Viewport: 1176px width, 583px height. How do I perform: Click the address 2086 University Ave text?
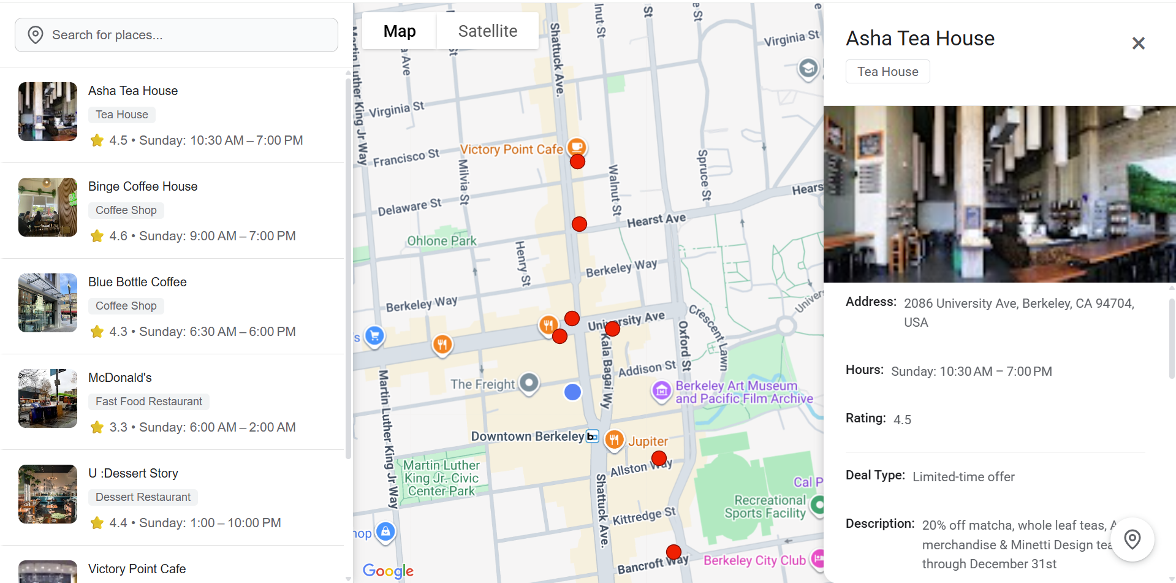(x=1019, y=313)
